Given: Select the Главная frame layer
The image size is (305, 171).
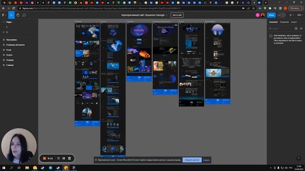Looking at the screenshot, I should pyautogui.click(x=10, y=65).
